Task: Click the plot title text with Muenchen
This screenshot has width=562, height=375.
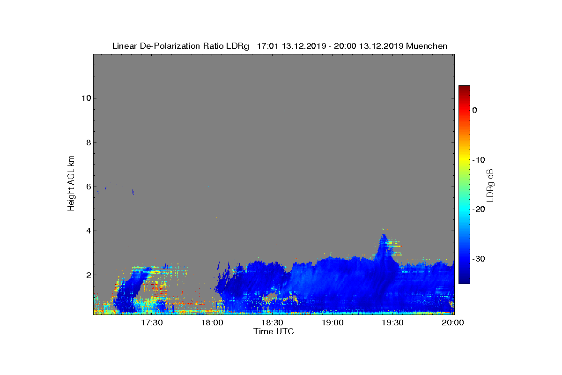Action: [x=280, y=46]
